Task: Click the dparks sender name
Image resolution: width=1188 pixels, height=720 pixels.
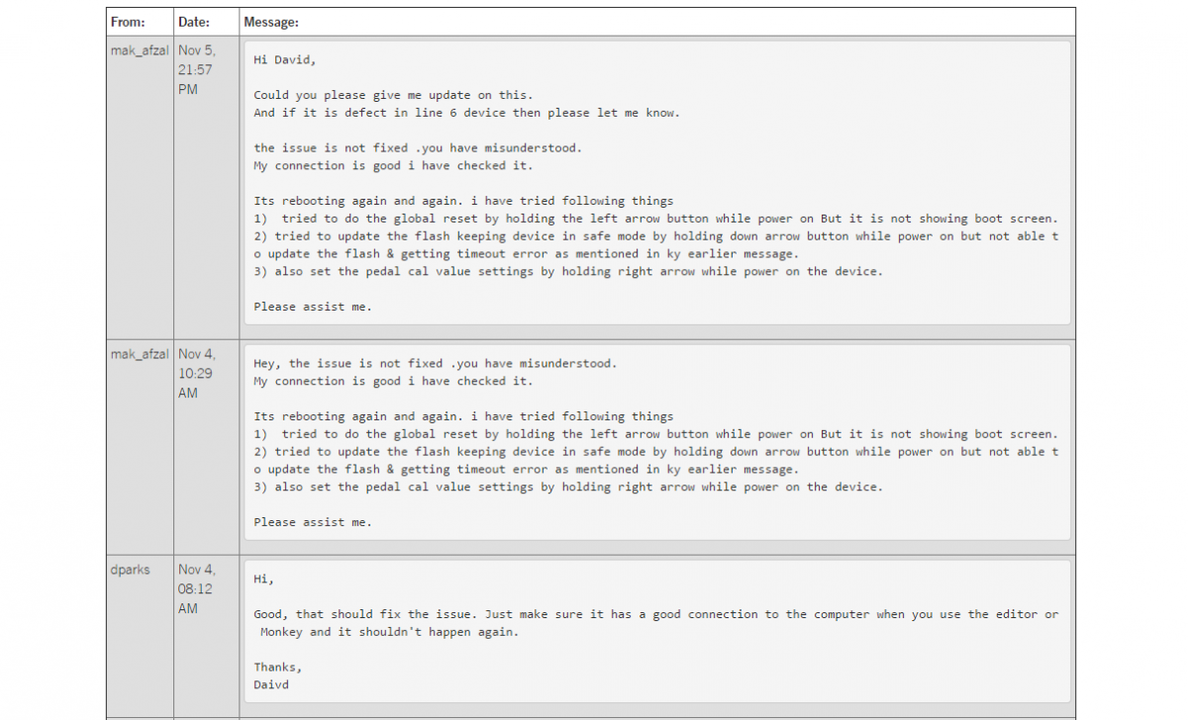Action: (131, 570)
